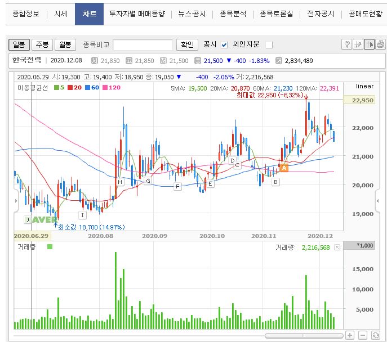Viewport: 387px width, 342px height.
Task: Zoom in with the plus button
Action: 350,335
